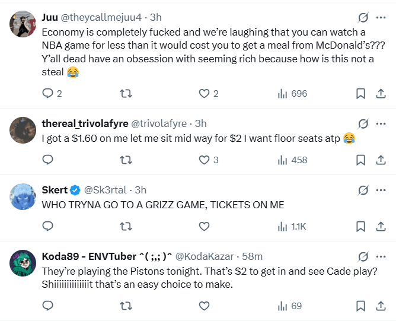Reply to Juu's economy tweet
Screen dimensions: 396x321
[49, 94]
